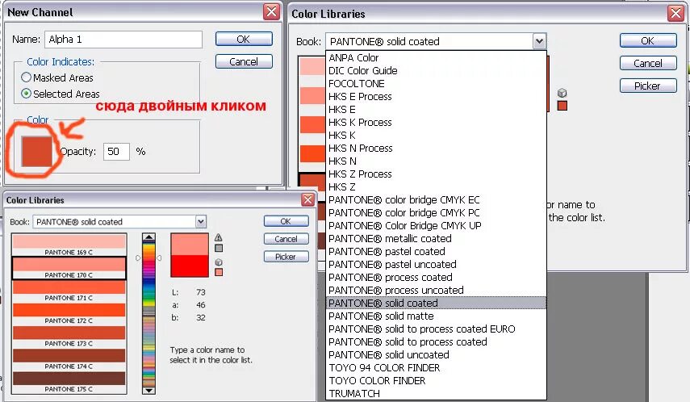Screen dimensions: 690x402
Task: Select HKS E Process from the list
Action: point(436,96)
